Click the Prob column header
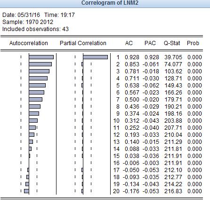 pyautogui.click(x=193, y=43)
